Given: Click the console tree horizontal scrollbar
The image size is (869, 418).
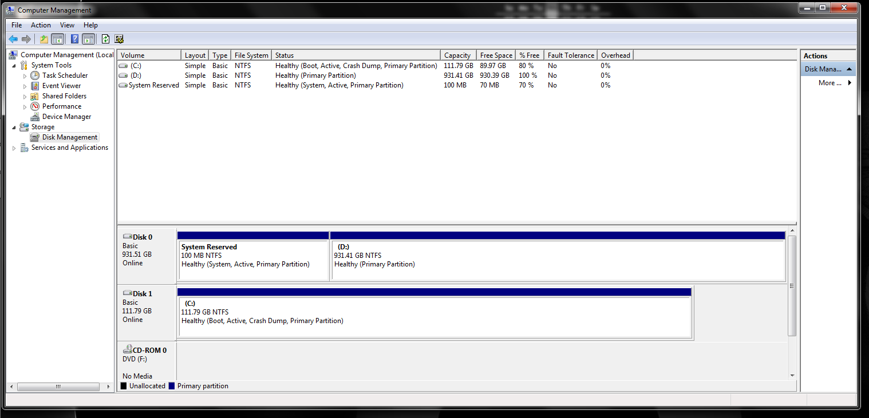Looking at the screenshot, I should click(x=58, y=387).
